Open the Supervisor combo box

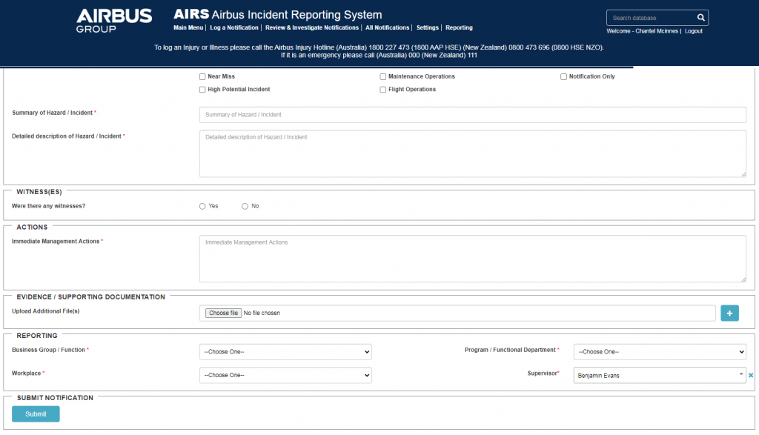click(x=658, y=376)
